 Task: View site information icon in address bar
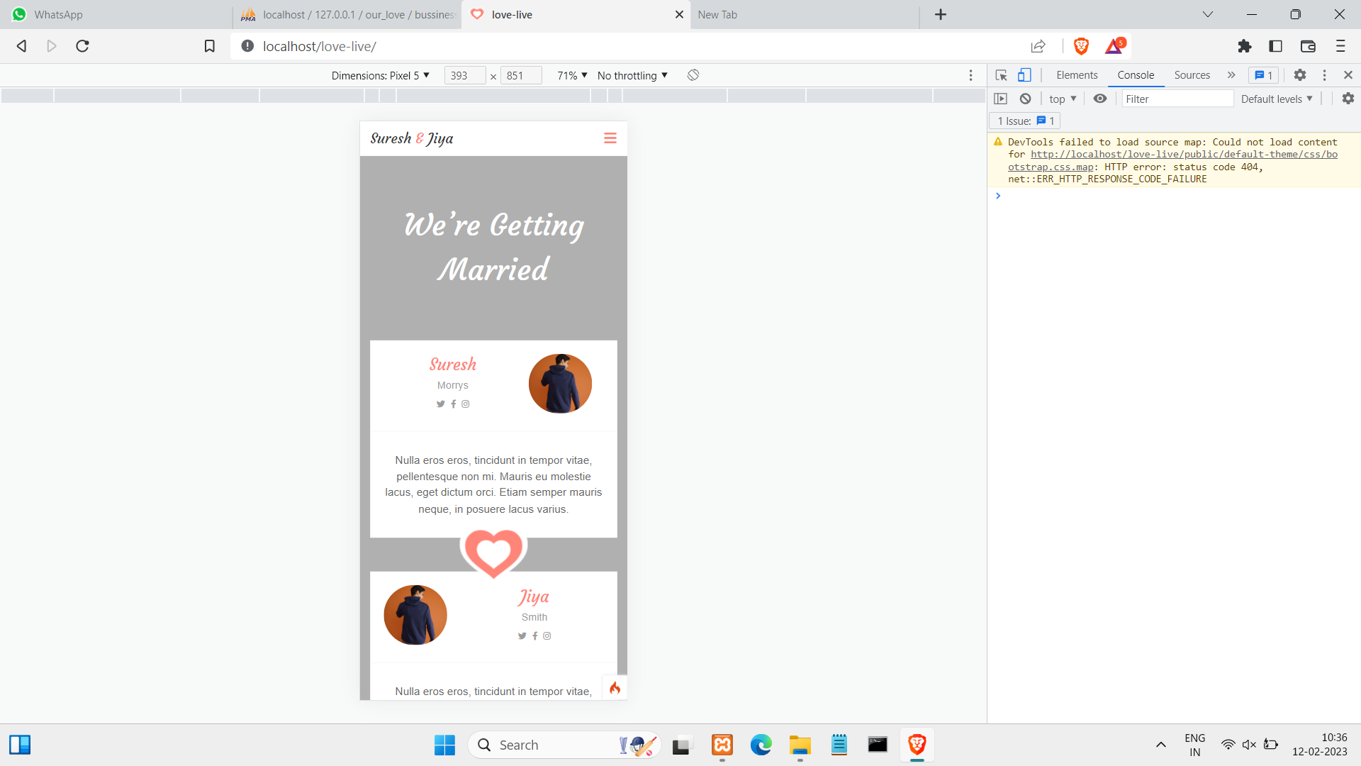(x=247, y=46)
